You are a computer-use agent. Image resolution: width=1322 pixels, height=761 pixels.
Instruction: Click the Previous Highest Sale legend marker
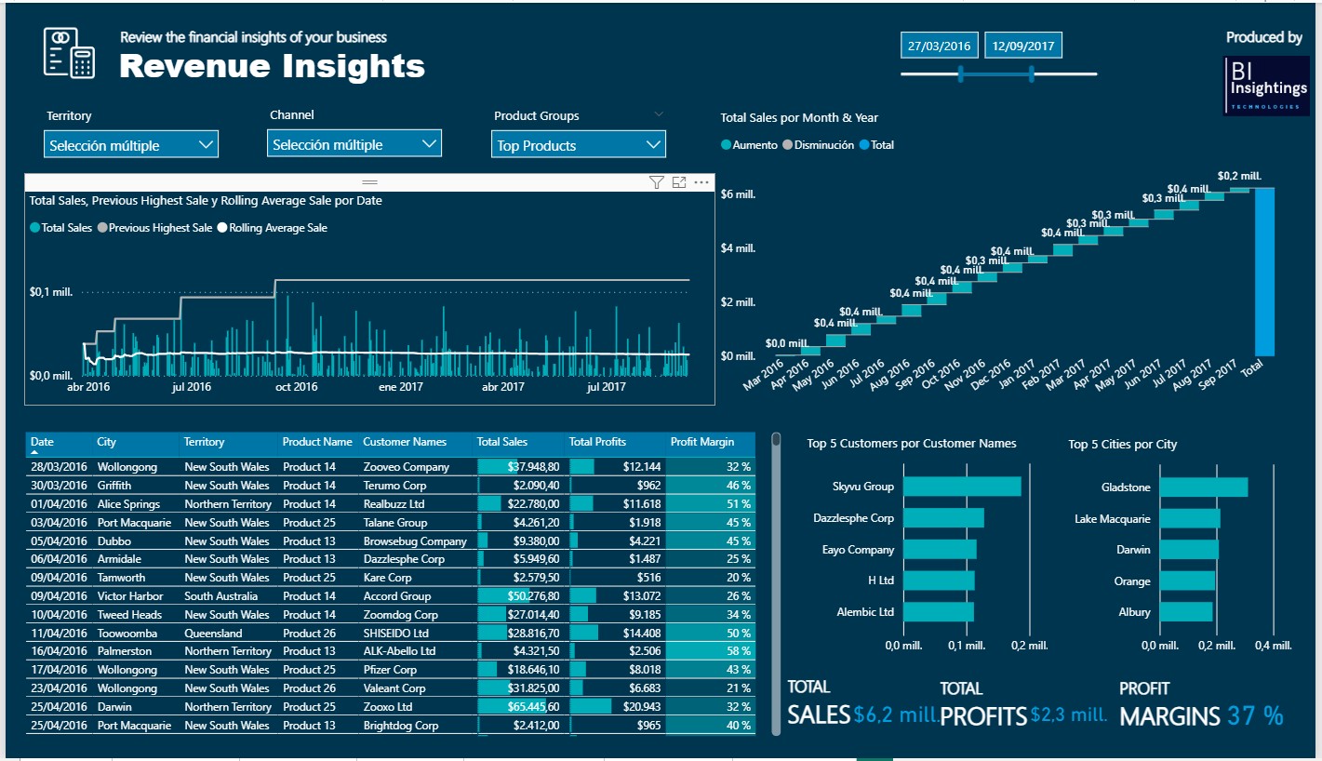[x=102, y=228]
